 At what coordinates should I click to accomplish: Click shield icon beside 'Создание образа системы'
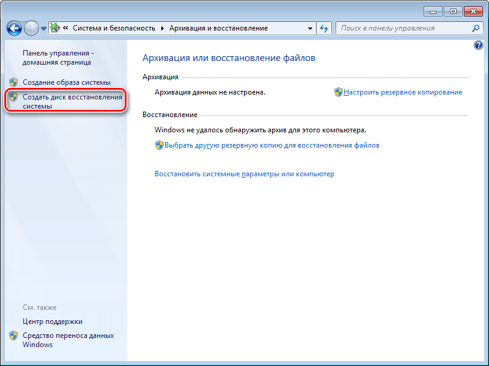click(x=13, y=82)
